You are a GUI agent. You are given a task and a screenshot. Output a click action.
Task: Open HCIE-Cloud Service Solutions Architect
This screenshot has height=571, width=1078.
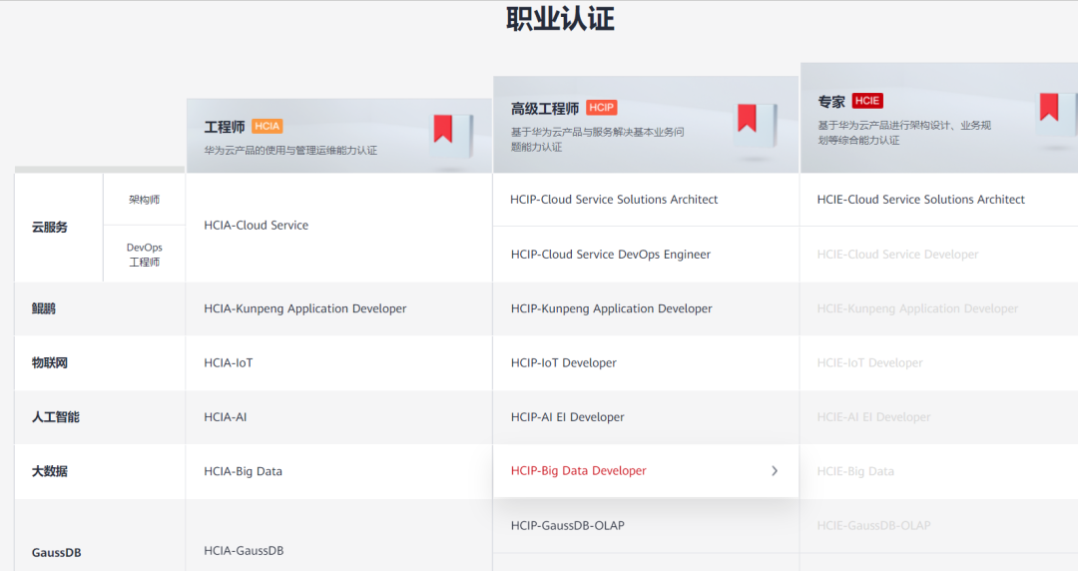point(920,200)
